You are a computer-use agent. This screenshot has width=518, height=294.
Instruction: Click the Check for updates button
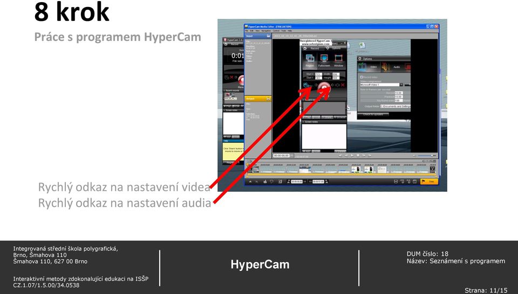[373, 114]
